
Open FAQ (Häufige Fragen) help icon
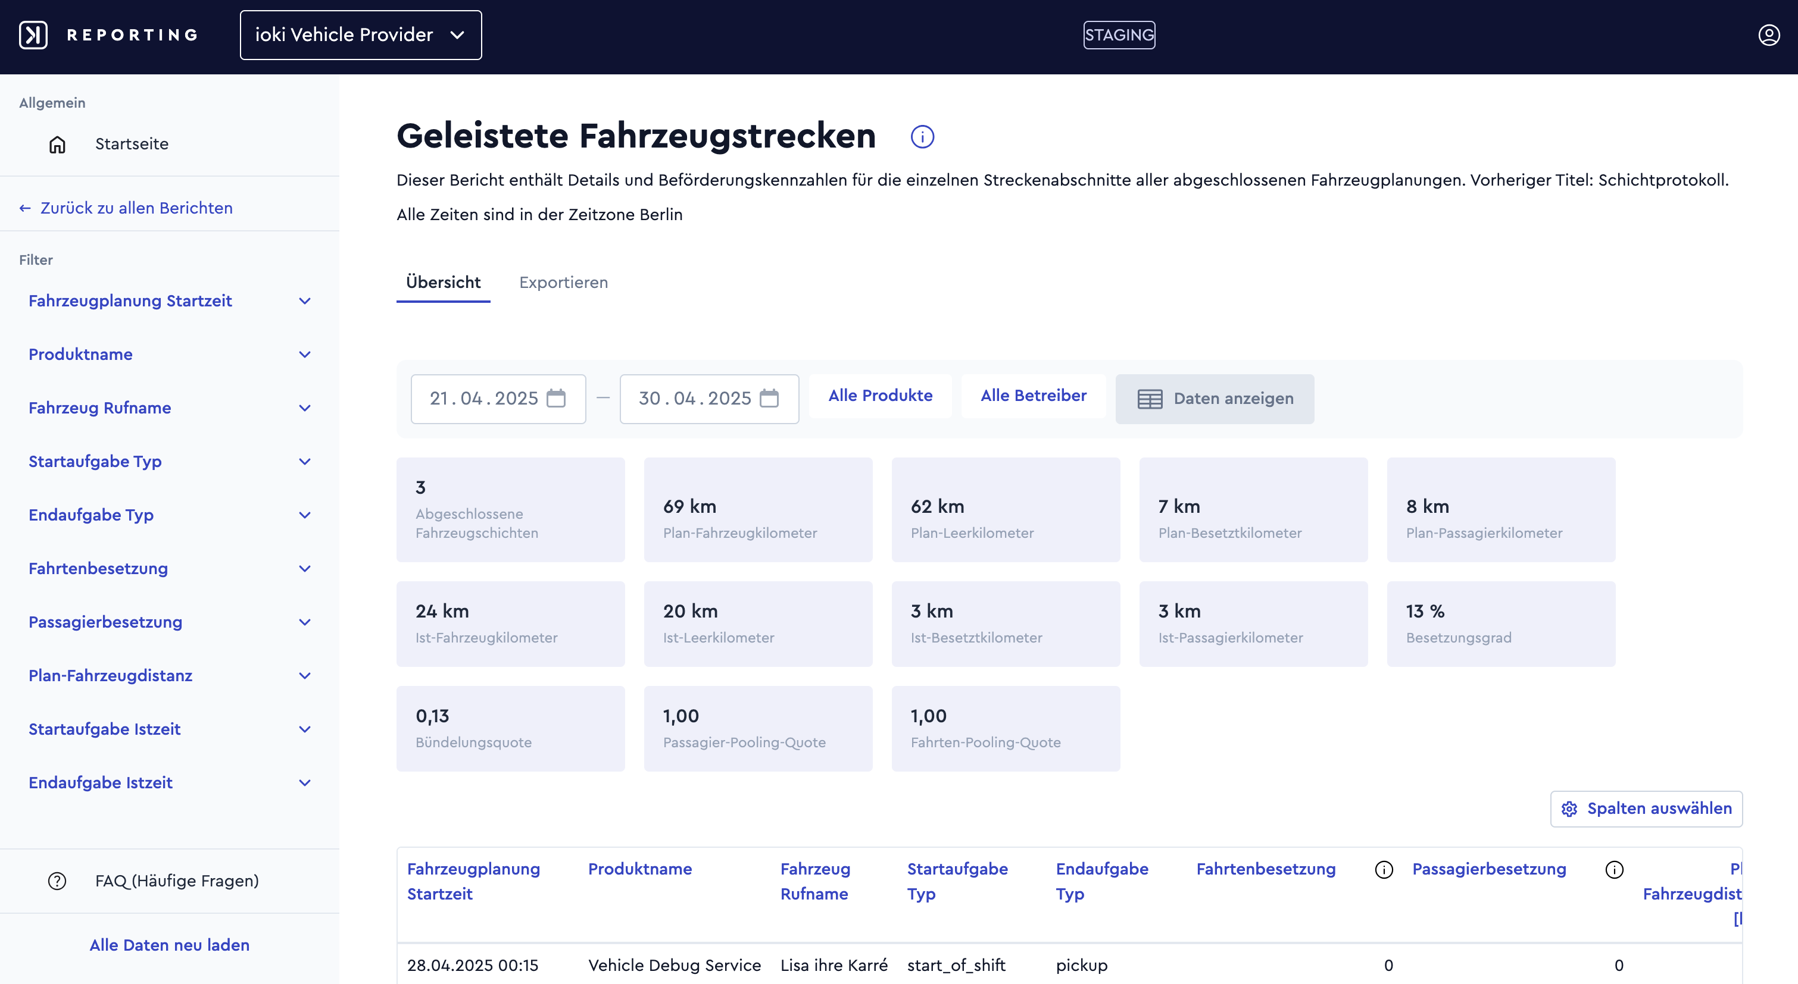pos(57,881)
